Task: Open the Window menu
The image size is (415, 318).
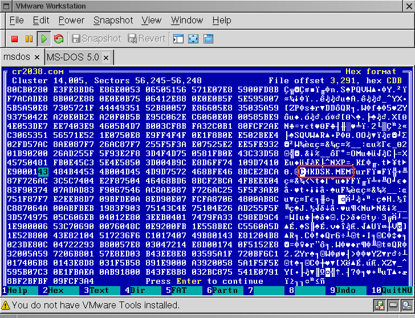Action: pyautogui.click(x=187, y=20)
